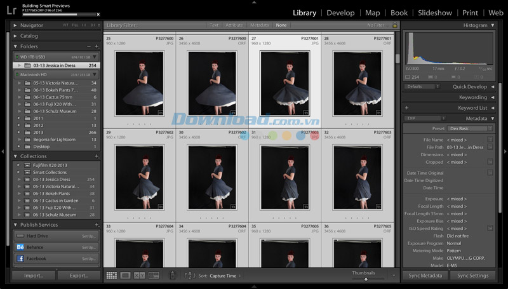This screenshot has height=289, width=508.
Task: Click Set Up... for Facebook
Action: 89,259
